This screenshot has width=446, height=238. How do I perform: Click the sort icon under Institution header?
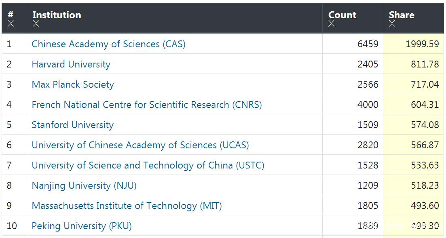[x=36, y=23]
